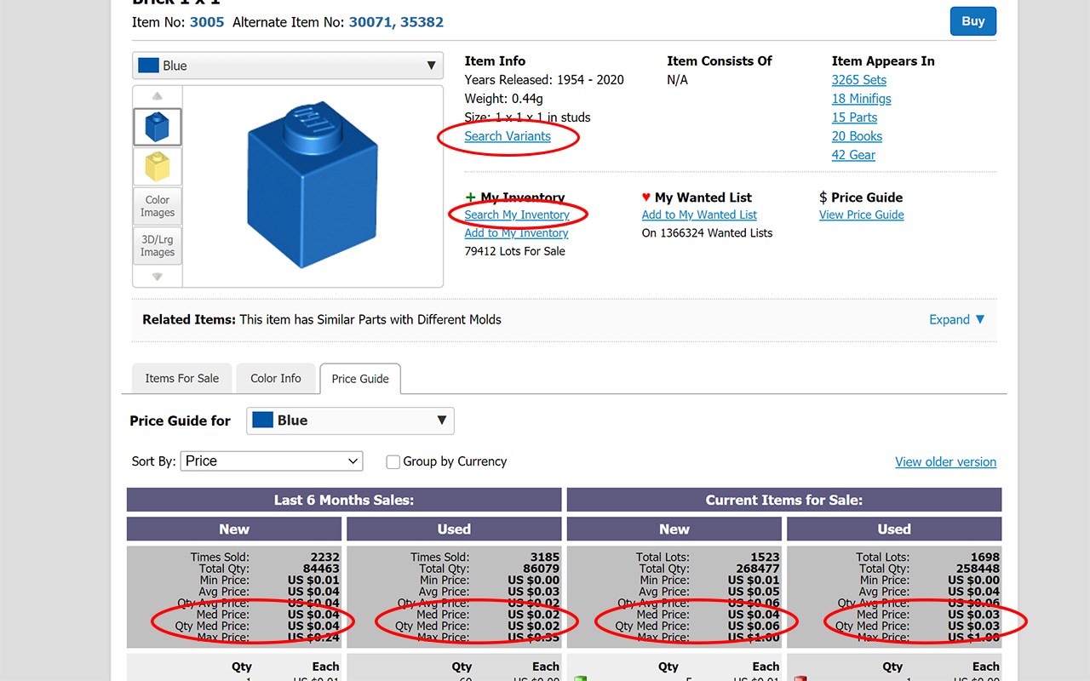Click the red heart Wanted List icon

pyautogui.click(x=646, y=197)
